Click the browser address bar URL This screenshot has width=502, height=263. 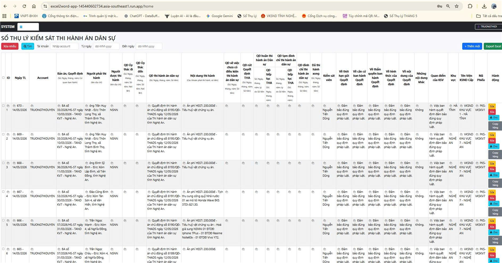click(102, 6)
